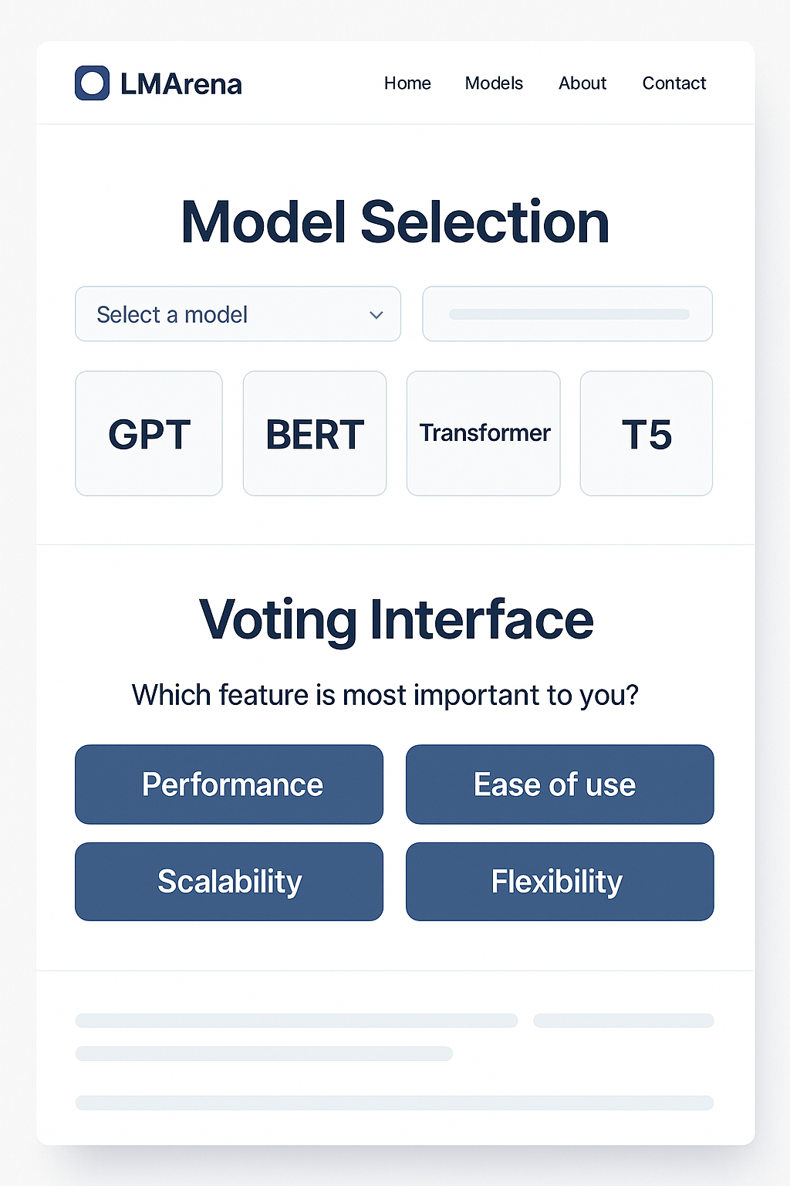Choose the BERT model card

click(315, 433)
